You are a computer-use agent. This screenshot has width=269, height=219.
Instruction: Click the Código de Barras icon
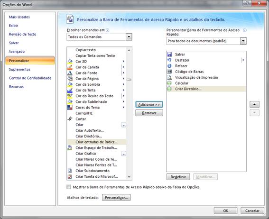point(169,72)
